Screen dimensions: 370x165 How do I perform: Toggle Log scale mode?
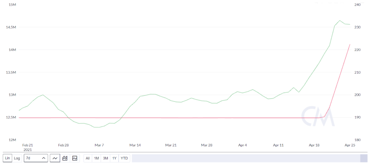[17, 158]
